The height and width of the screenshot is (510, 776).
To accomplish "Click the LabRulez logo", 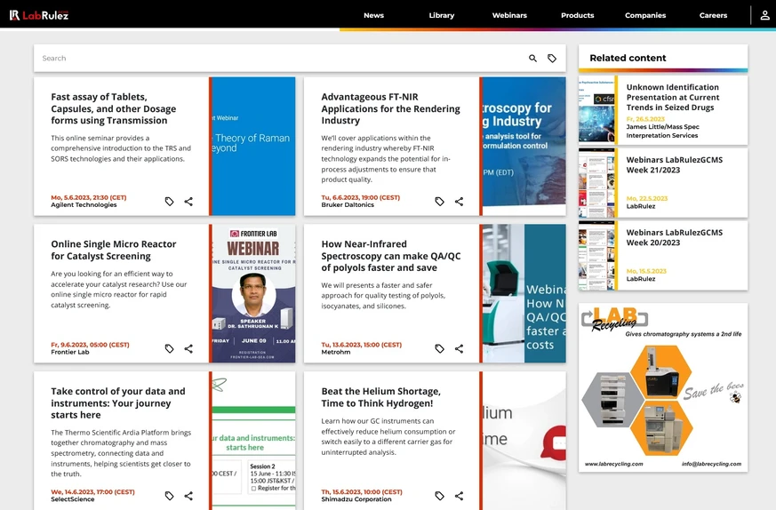I will 39,15.
